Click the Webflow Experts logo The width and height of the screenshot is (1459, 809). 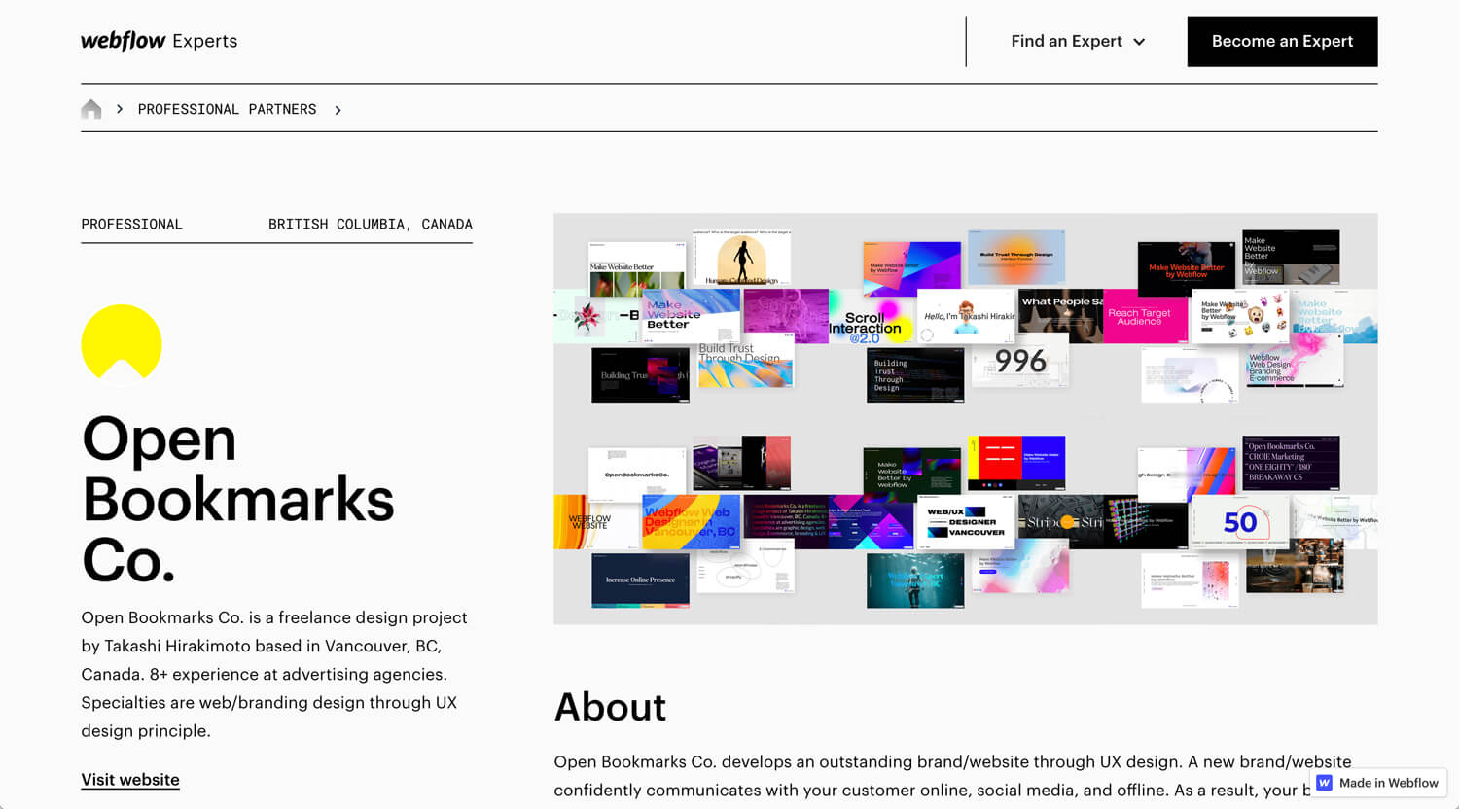tap(159, 41)
